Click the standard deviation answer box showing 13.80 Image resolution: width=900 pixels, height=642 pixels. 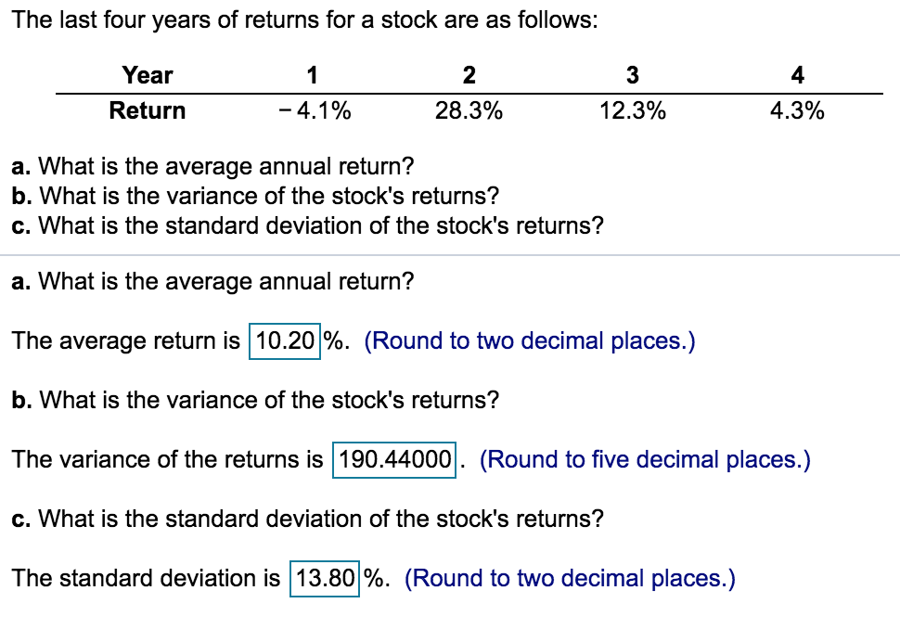325,577
